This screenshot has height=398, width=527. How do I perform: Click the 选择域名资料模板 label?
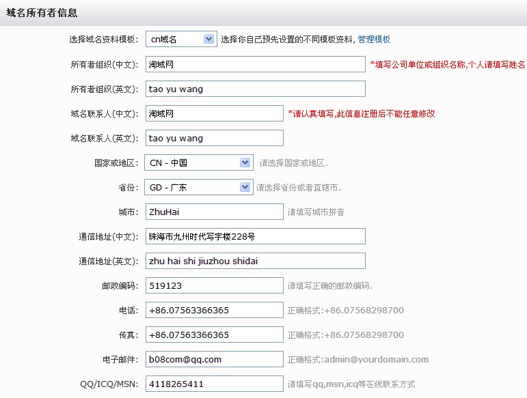104,40
